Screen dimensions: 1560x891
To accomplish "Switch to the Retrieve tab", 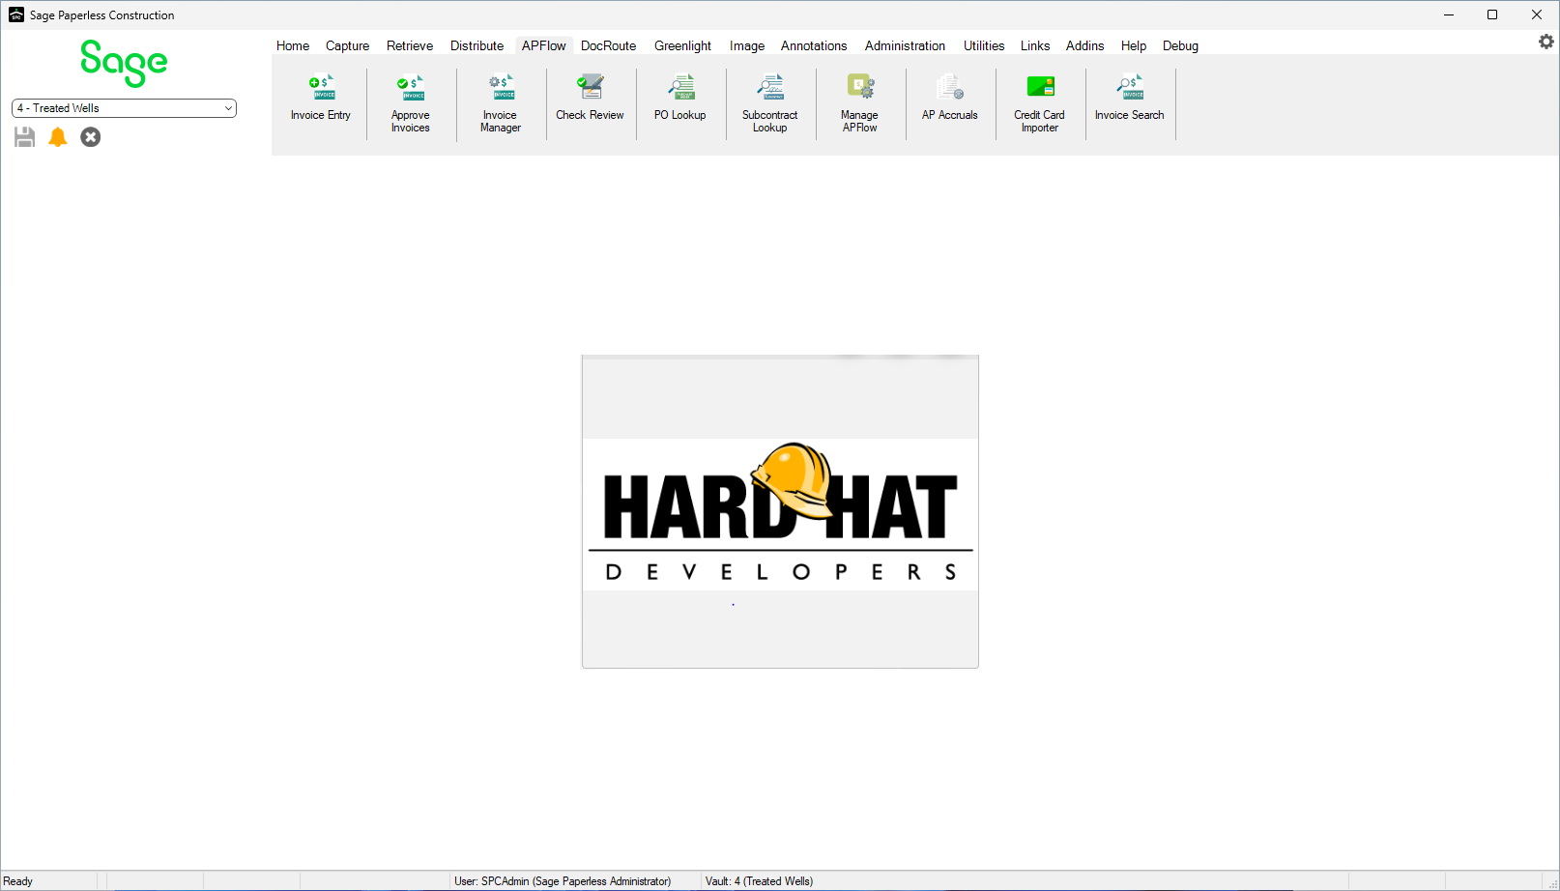I will [410, 45].
